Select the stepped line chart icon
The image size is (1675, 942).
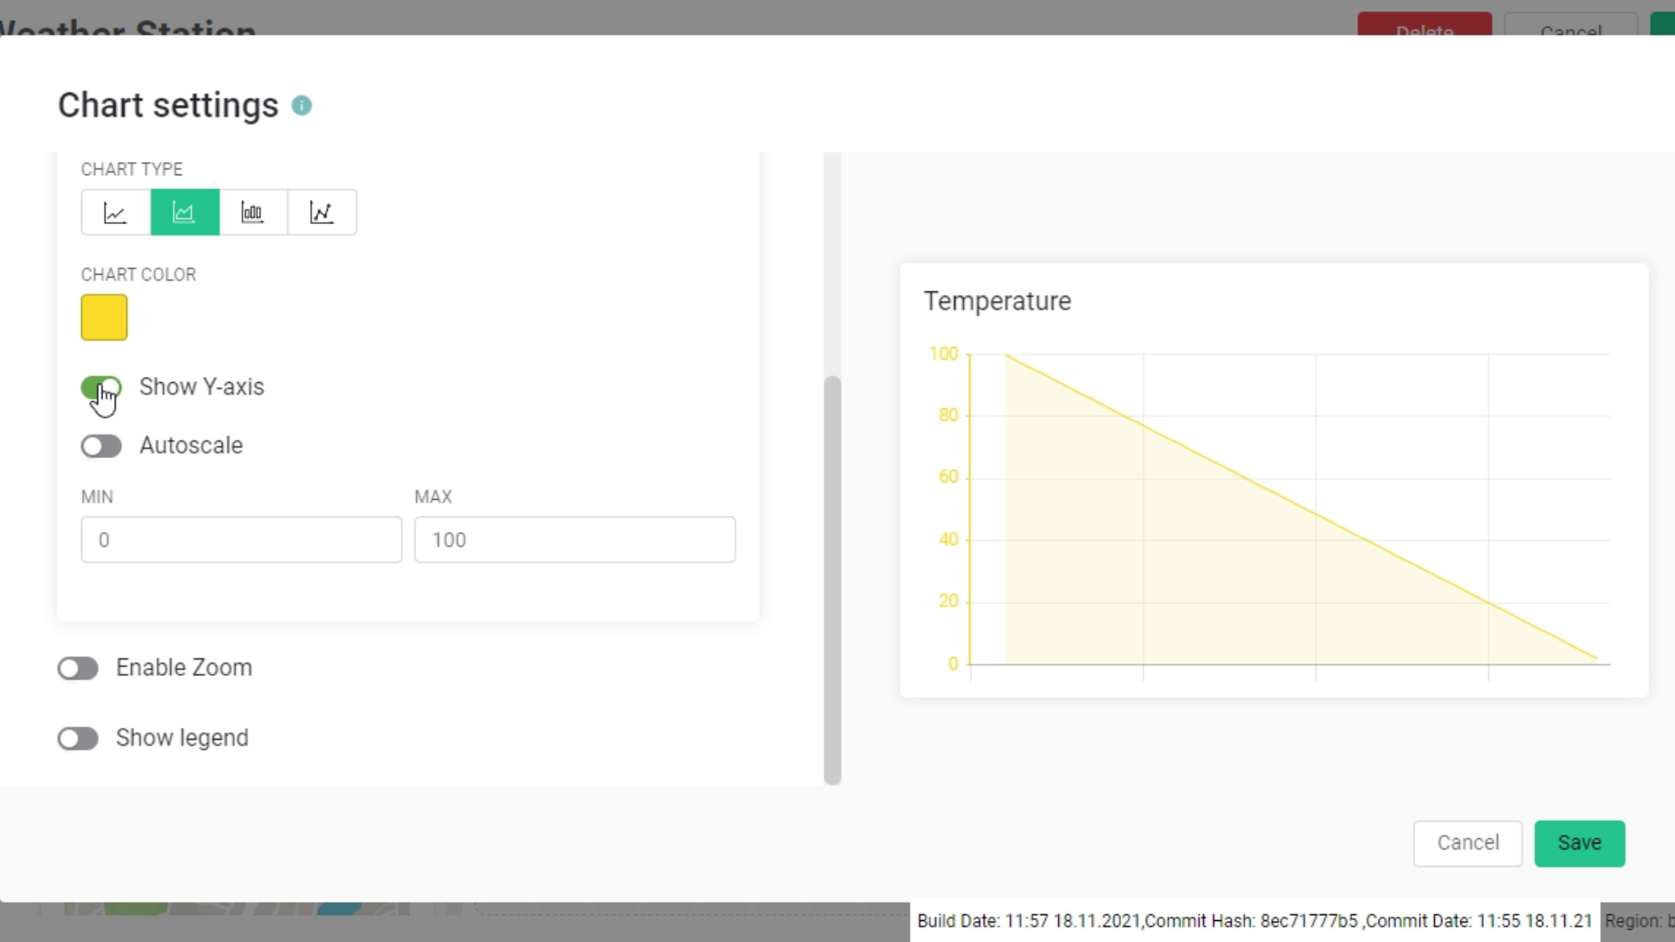coord(321,212)
